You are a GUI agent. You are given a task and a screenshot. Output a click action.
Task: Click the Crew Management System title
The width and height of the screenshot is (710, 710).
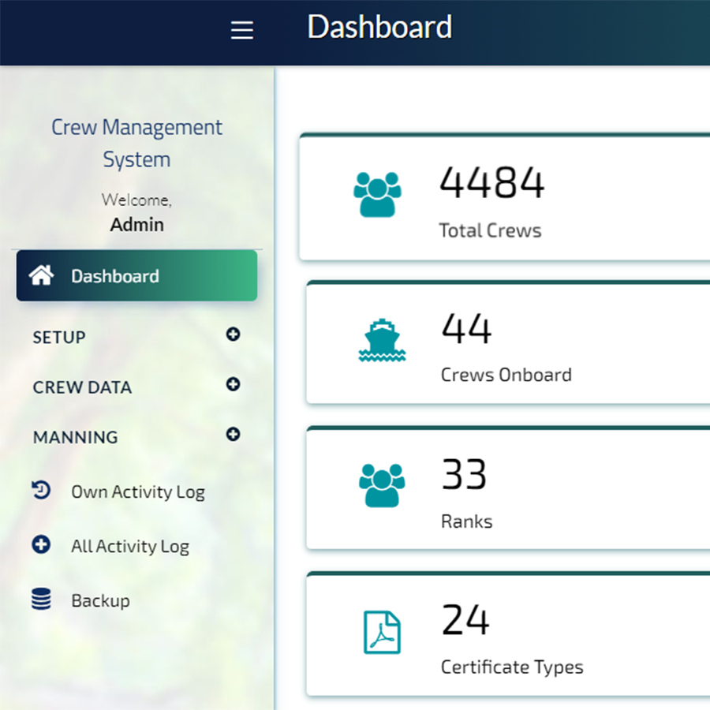pyautogui.click(x=136, y=143)
